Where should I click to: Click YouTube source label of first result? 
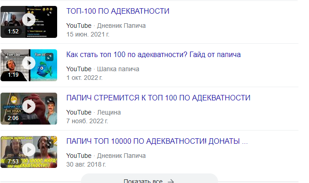tap(79, 26)
